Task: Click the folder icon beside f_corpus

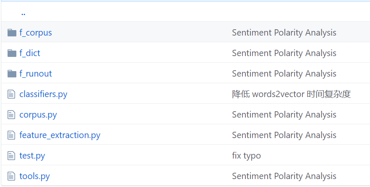Action: 12,33
